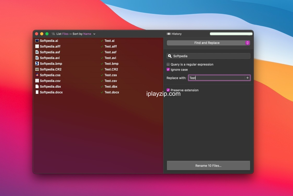Click the green checkmark beside Test.CR2
This screenshot has height=196, width=293.
coord(102,69)
